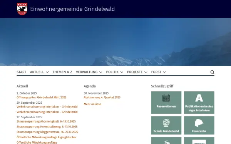The height and width of the screenshot is (144, 231).
Task: Open Abstimmung 4. Quartal 2025 event
Action: [102, 98]
